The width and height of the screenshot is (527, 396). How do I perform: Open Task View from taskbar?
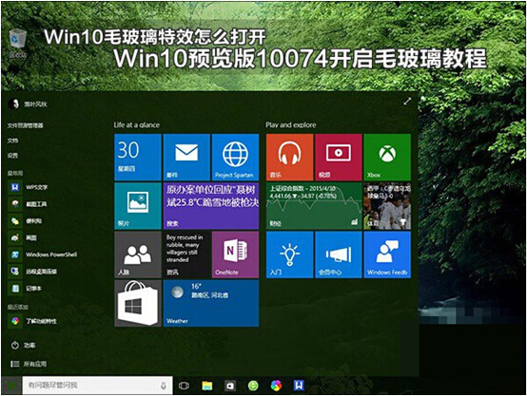tap(184, 386)
